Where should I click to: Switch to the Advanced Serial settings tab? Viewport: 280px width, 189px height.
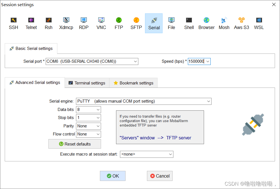coord(35,83)
